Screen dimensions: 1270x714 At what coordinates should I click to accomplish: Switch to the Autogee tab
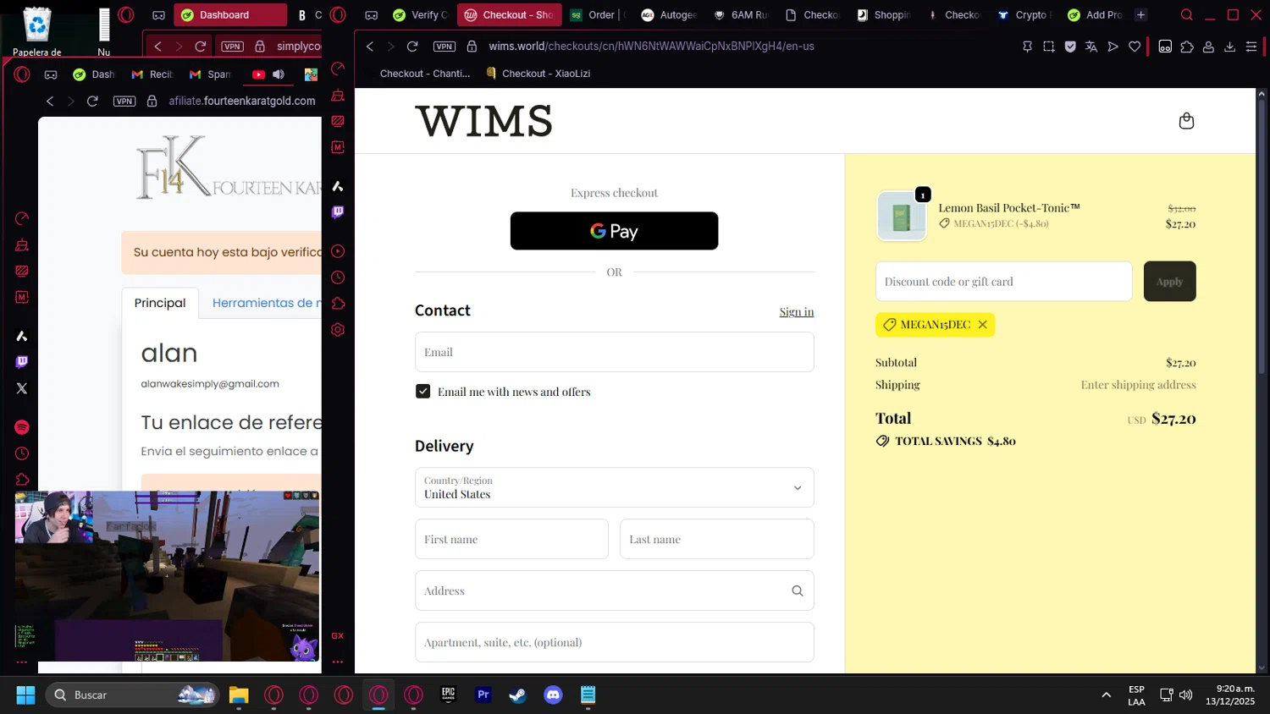pos(669,15)
